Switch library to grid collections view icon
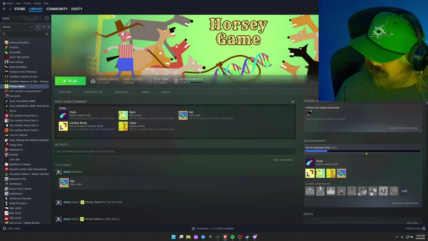Viewport: 428px width, 241px height. tap(47, 18)
